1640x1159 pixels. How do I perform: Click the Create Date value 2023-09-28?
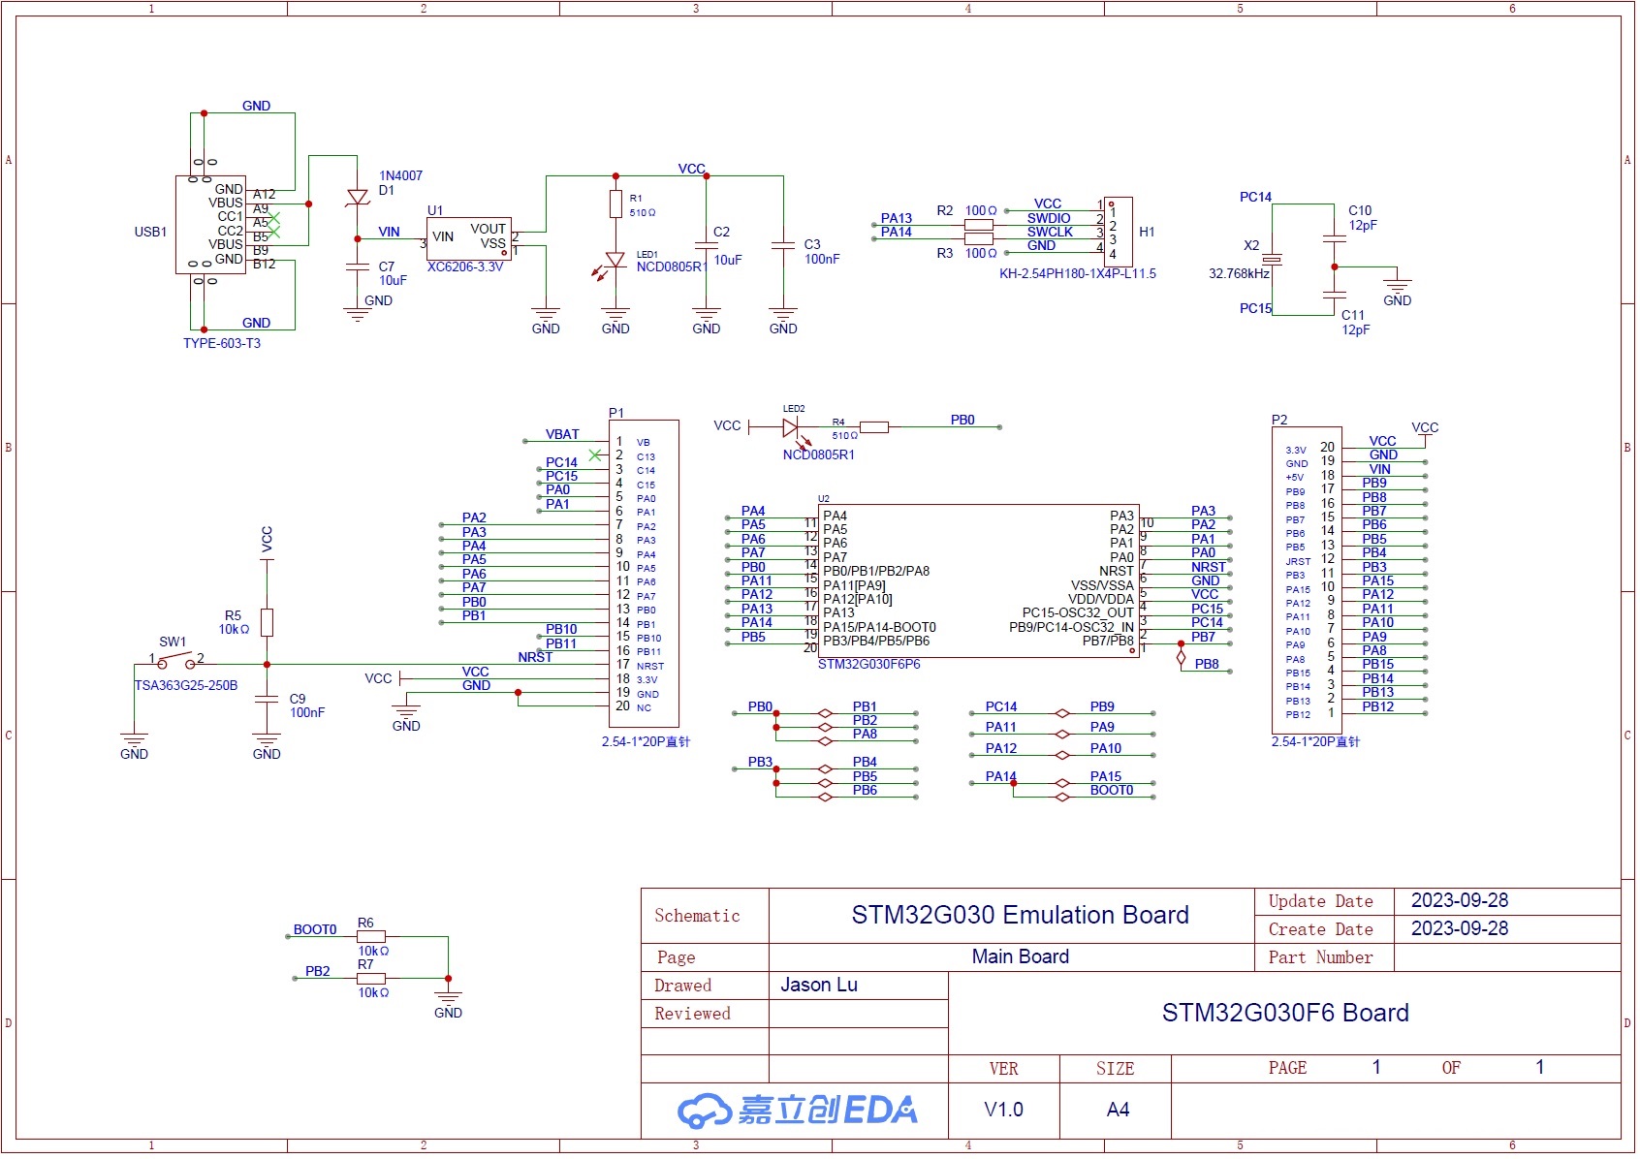coord(1460,929)
